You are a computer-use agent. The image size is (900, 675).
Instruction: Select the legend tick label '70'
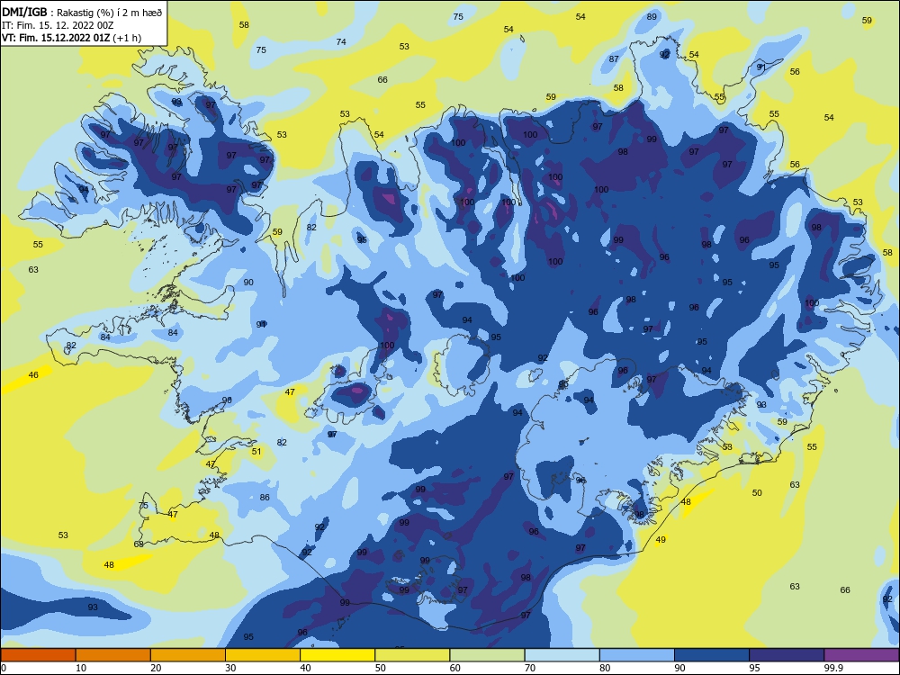[530, 668]
